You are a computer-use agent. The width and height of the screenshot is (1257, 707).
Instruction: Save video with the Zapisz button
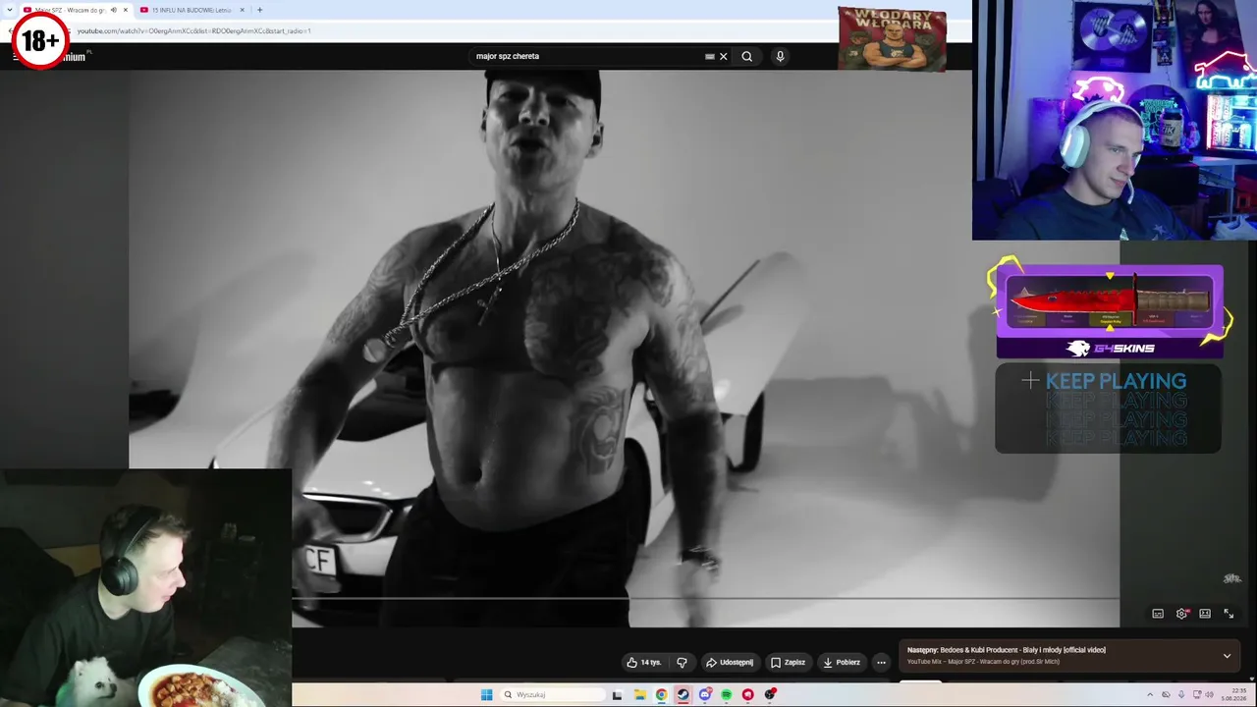(788, 662)
